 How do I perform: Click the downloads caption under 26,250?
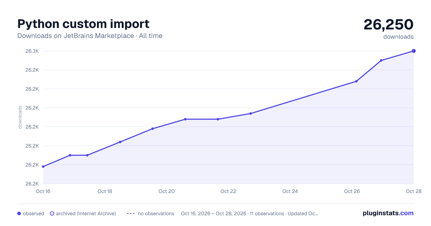tap(398, 37)
